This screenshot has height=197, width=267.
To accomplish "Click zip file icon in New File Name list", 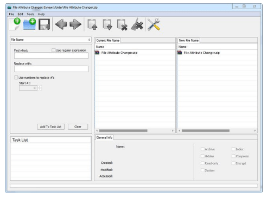I will coord(180,53).
